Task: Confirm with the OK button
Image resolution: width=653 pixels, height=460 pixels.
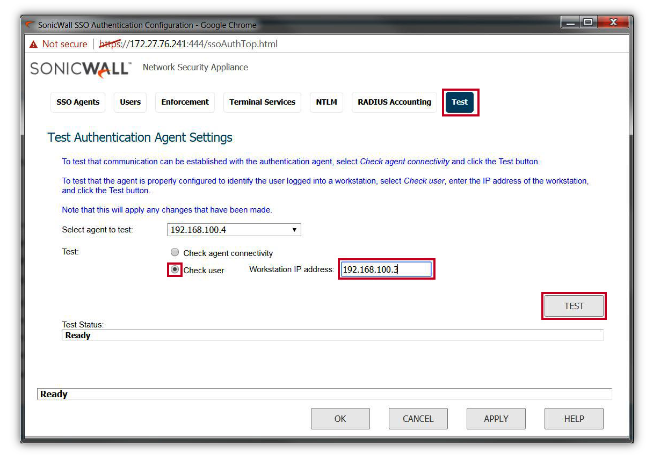Action: click(340, 419)
